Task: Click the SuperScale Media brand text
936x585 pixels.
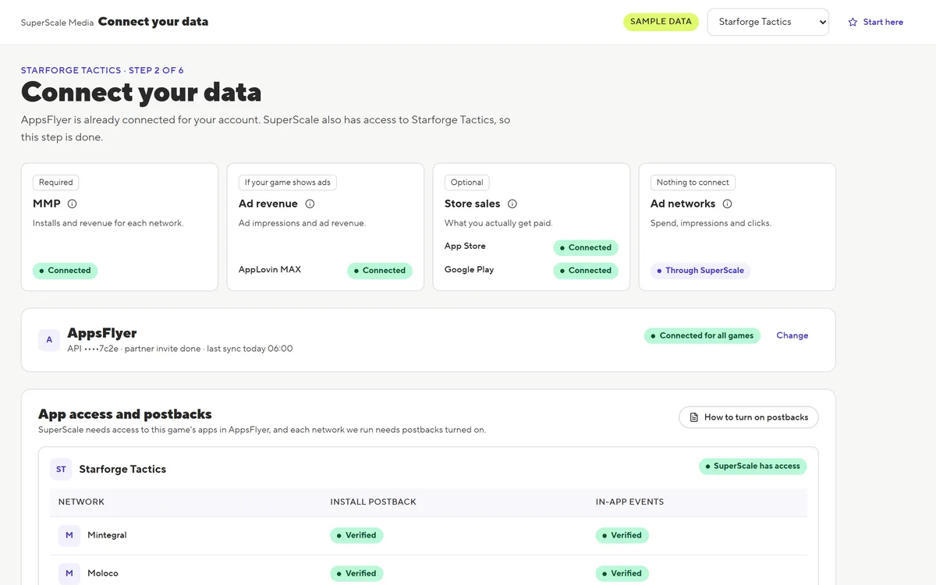Action: tap(57, 23)
